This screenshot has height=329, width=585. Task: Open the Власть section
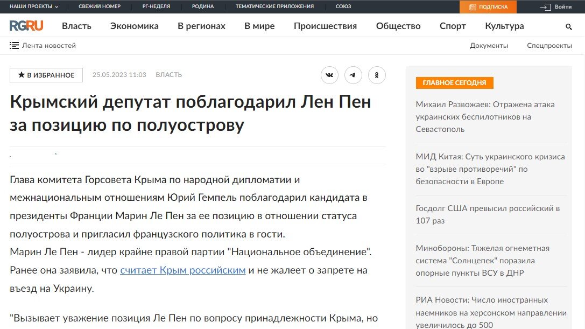coord(76,26)
